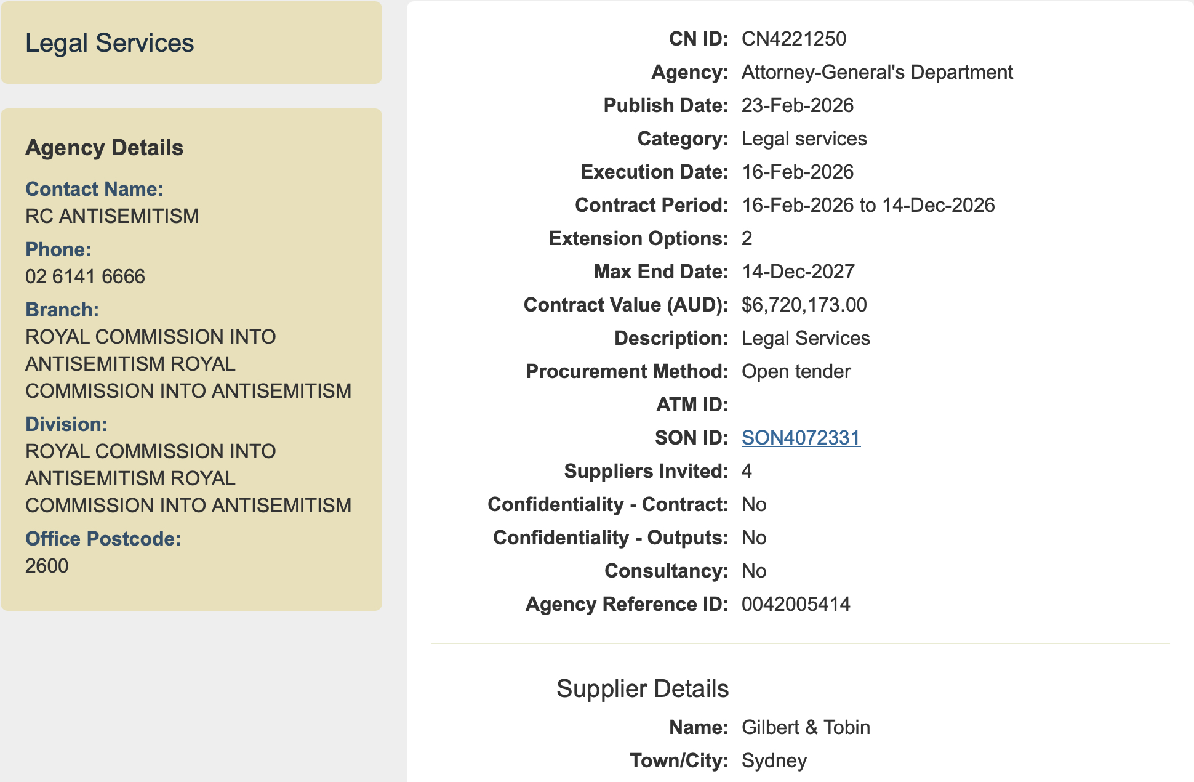Click the Suppliers Invited value 4

[x=747, y=471]
